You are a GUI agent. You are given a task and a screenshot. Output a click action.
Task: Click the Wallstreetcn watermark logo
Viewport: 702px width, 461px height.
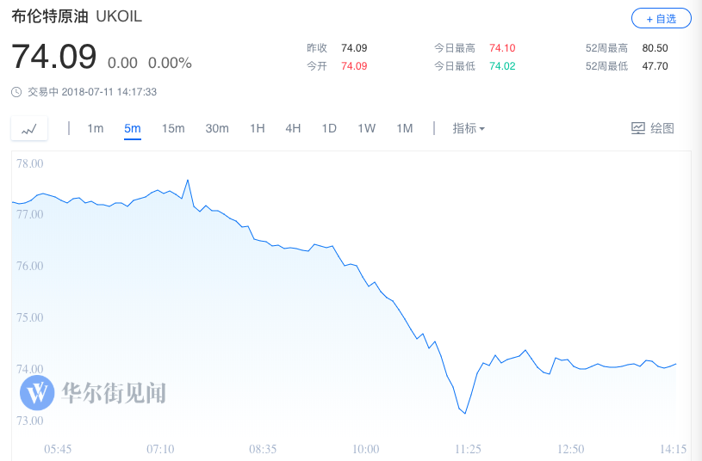pyautogui.click(x=38, y=393)
